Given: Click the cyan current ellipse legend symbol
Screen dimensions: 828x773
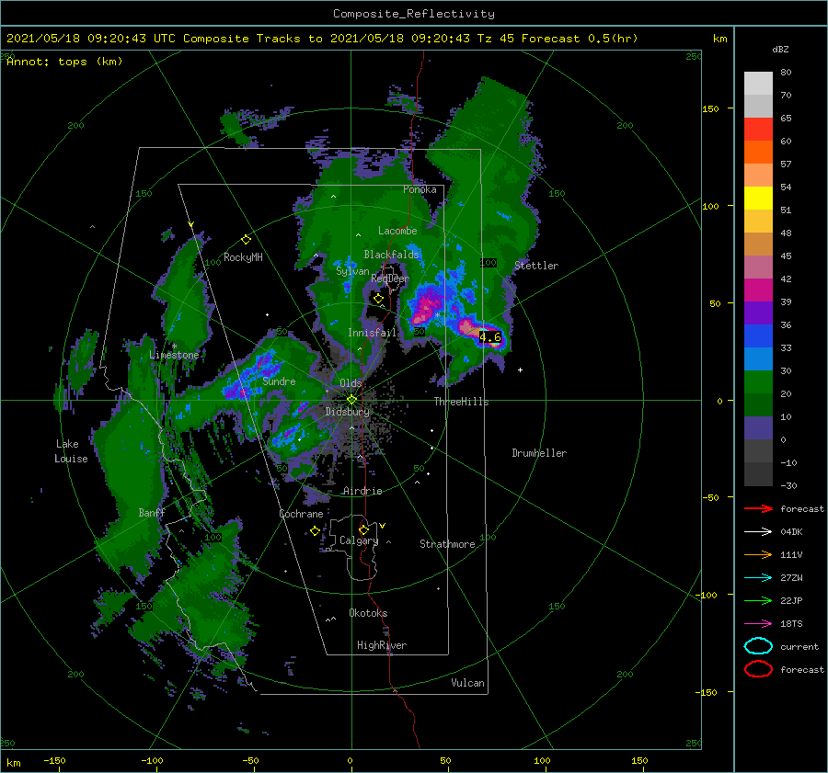Looking at the screenshot, I should click(758, 646).
